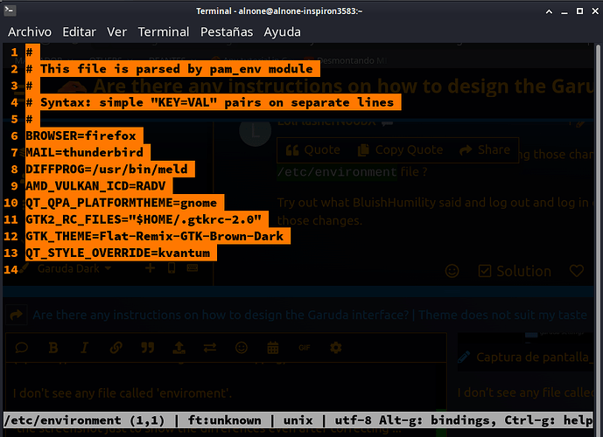
Task: Open the Archivo menu
Action: [x=30, y=31]
